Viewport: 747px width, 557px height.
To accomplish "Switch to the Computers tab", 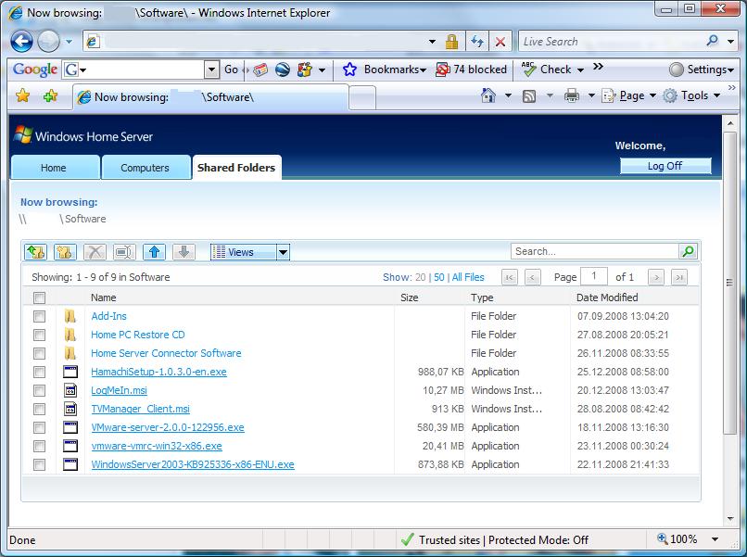I will pyautogui.click(x=146, y=168).
